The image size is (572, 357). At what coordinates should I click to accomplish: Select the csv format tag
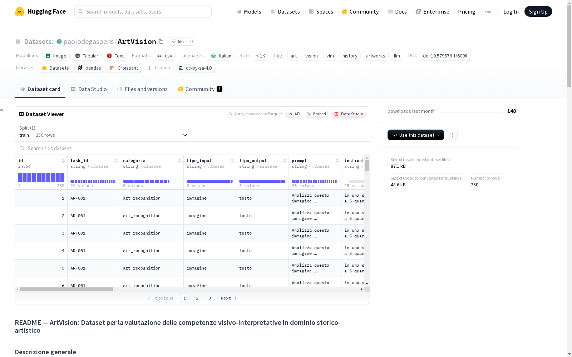pos(164,56)
